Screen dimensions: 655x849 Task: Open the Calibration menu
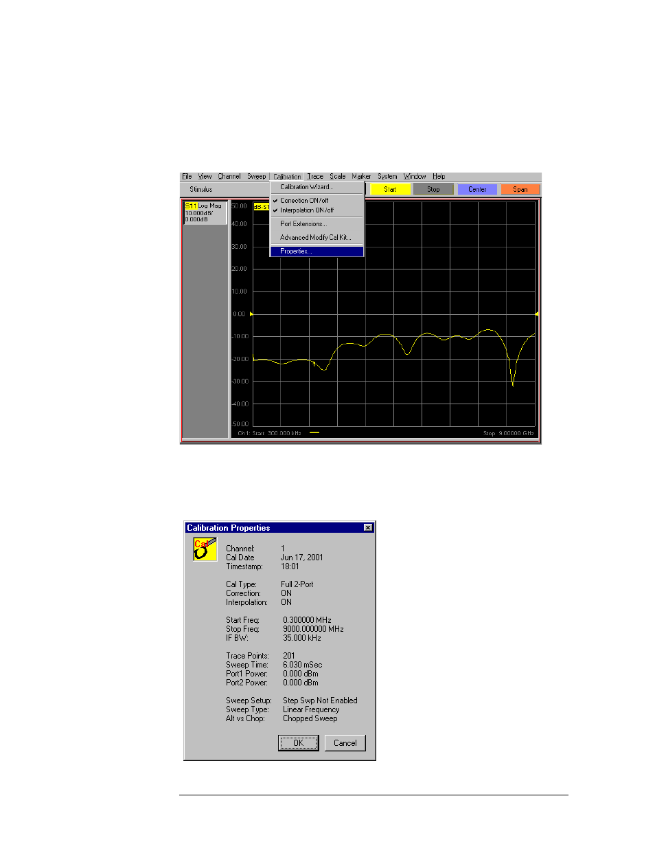pyautogui.click(x=287, y=177)
